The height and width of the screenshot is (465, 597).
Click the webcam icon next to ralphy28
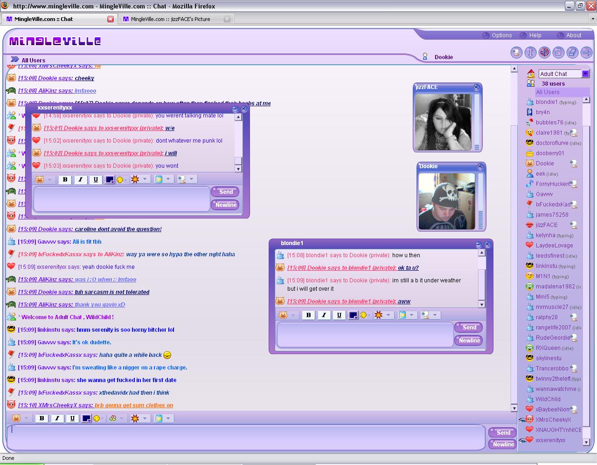click(574, 317)
